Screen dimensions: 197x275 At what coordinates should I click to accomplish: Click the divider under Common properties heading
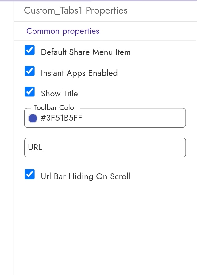coord(105,41)
